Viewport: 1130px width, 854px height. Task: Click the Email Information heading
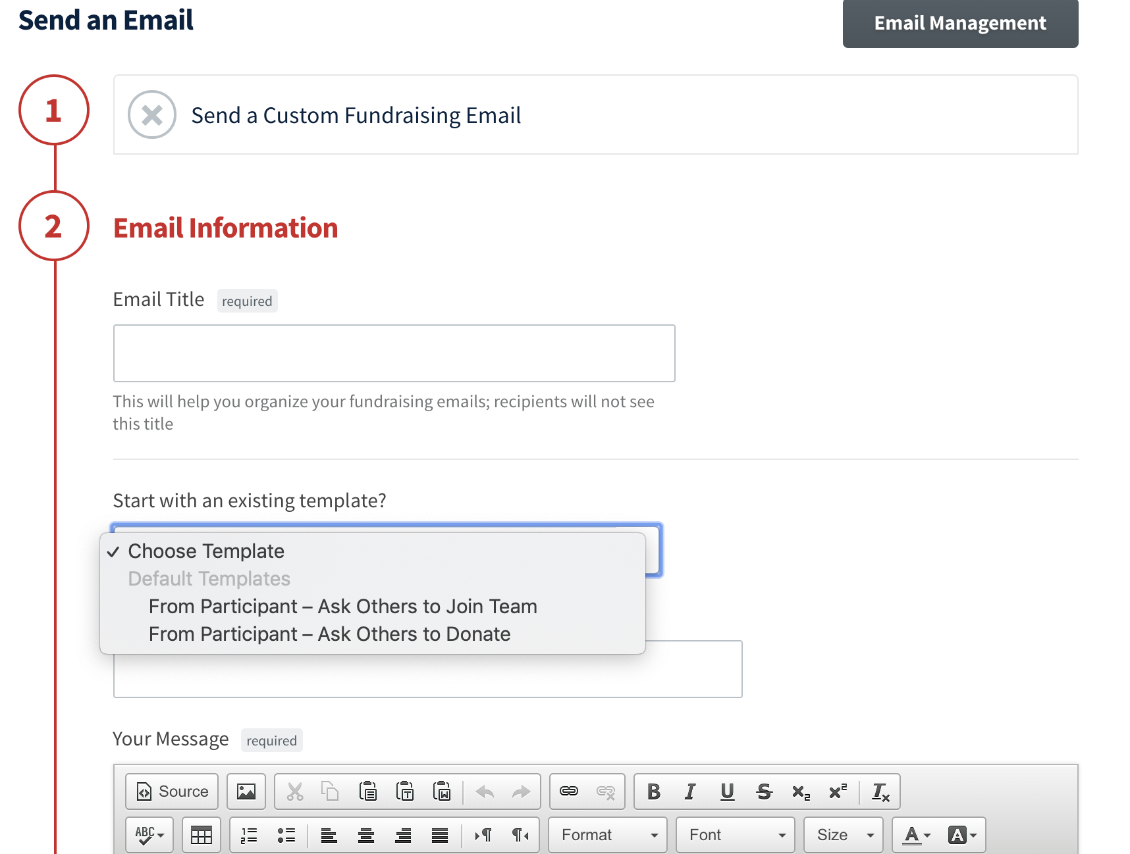[226, 228]
